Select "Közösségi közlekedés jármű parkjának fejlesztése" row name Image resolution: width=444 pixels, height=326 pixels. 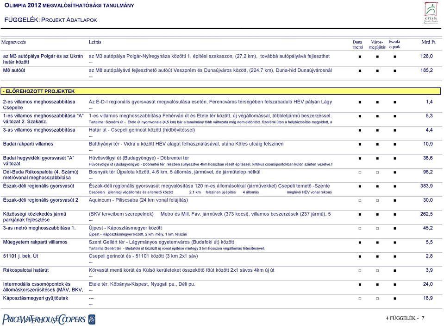(x=35, y=217)
